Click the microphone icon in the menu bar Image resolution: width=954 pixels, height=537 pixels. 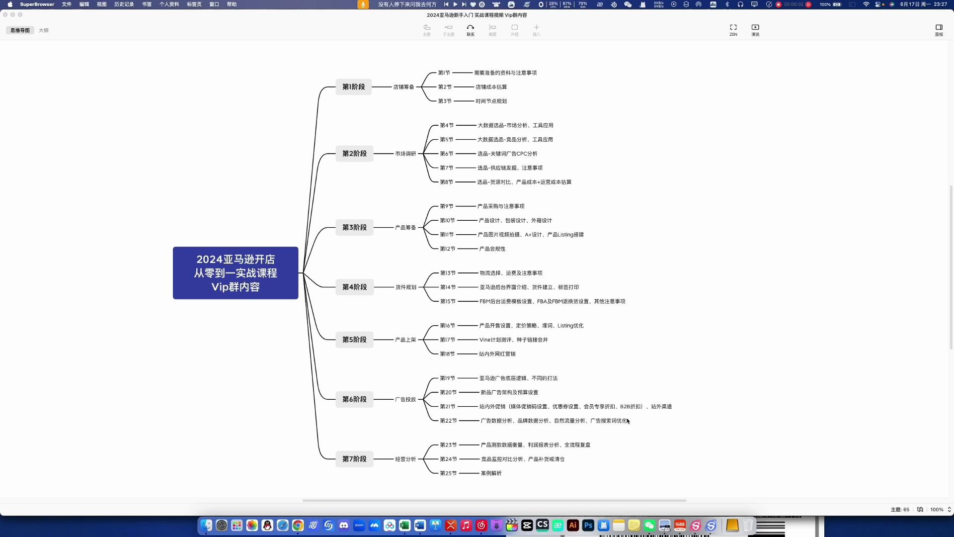(x=363, y=4)
